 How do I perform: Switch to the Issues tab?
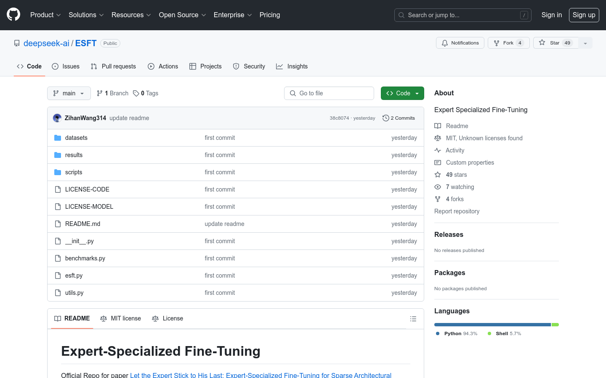(66, 66)
